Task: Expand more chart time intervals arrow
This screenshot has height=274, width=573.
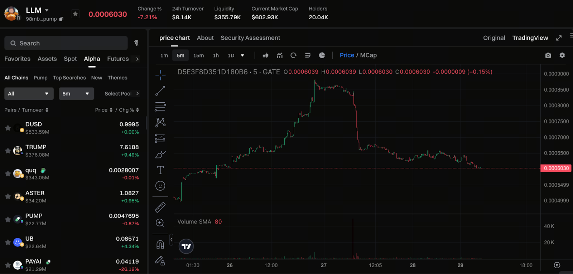Action: pyautogui.click(x=242, y=55)
